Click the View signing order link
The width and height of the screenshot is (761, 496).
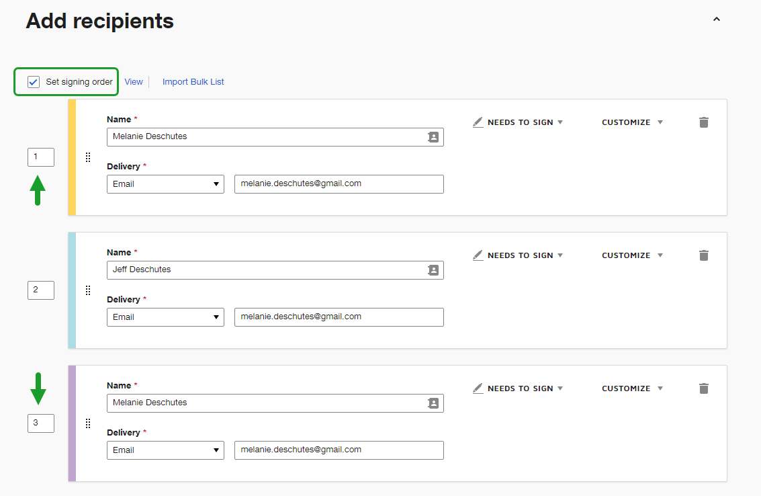134,82
